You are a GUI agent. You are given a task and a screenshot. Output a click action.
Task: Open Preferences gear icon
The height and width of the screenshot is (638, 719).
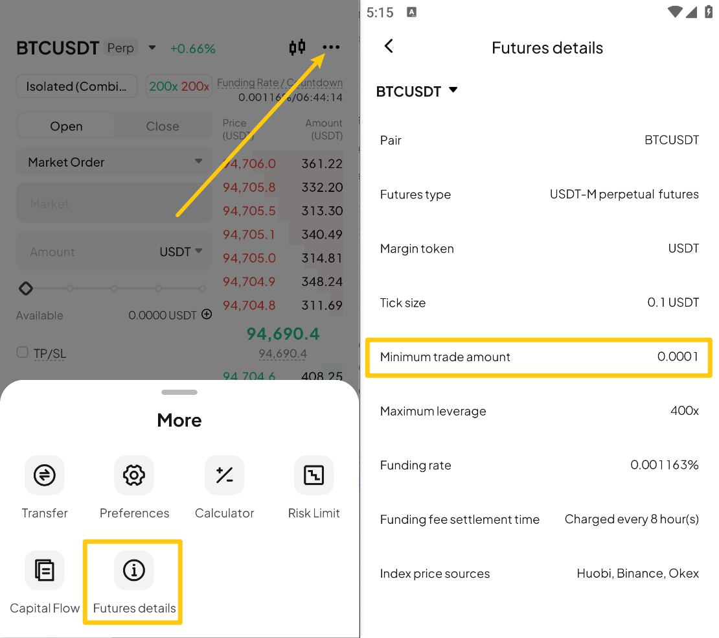click(x=134, y=475)
